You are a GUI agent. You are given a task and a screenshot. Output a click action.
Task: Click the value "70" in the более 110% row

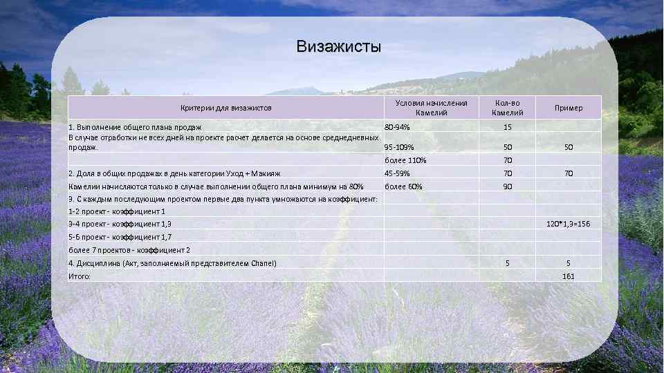pyautogui.click(x=507, y=160)
